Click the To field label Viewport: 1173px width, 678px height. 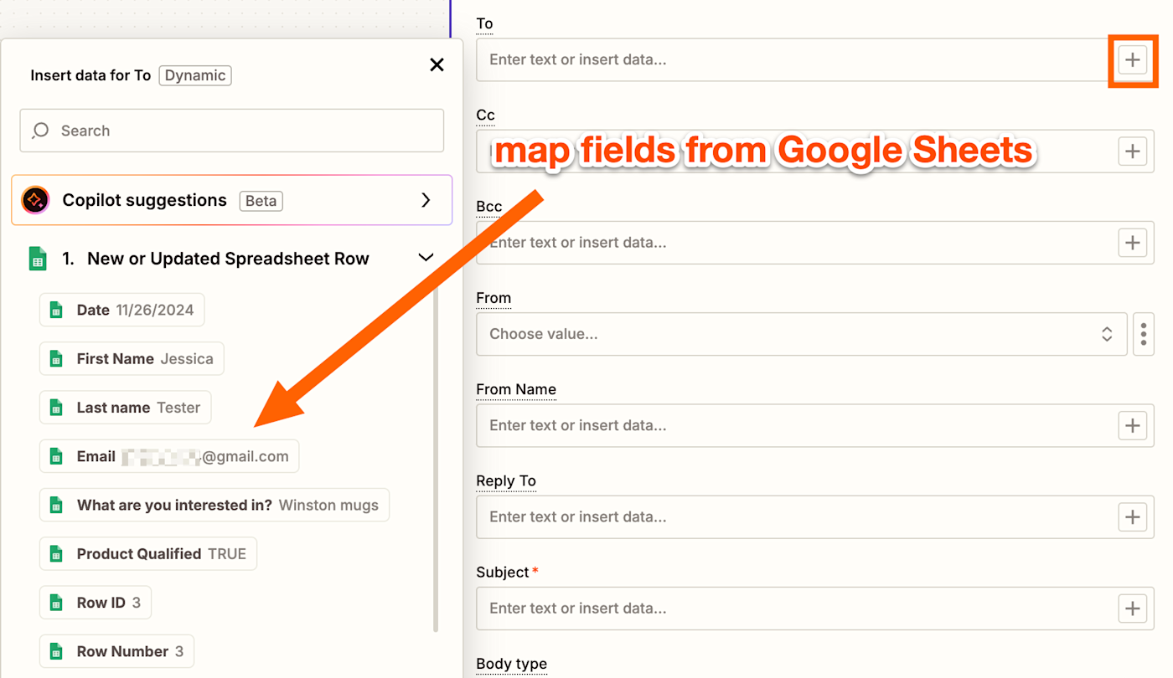coord(484,23)
